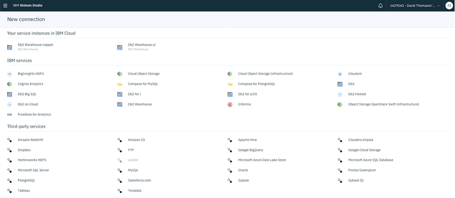Select Salesforce.com connection

pyautogui.click(x=139, y=181)
